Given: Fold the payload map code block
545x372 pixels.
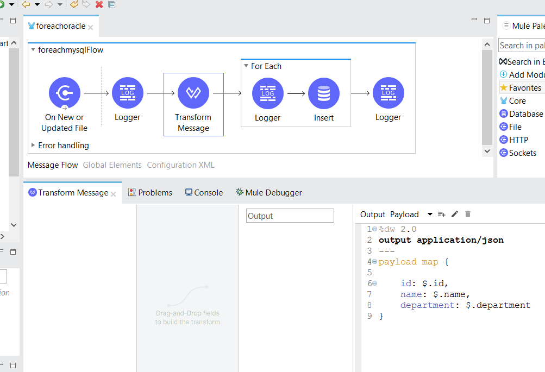Looking at the screenshot, I should click(374, 262).
